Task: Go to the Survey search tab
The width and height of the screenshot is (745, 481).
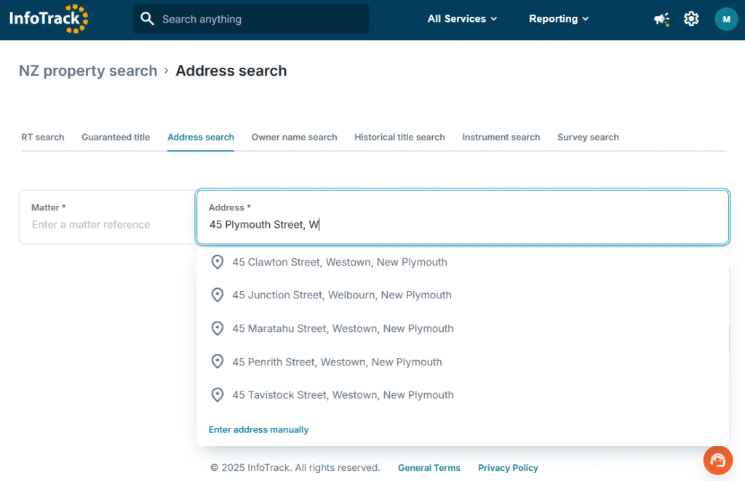Action: point(588,137)
